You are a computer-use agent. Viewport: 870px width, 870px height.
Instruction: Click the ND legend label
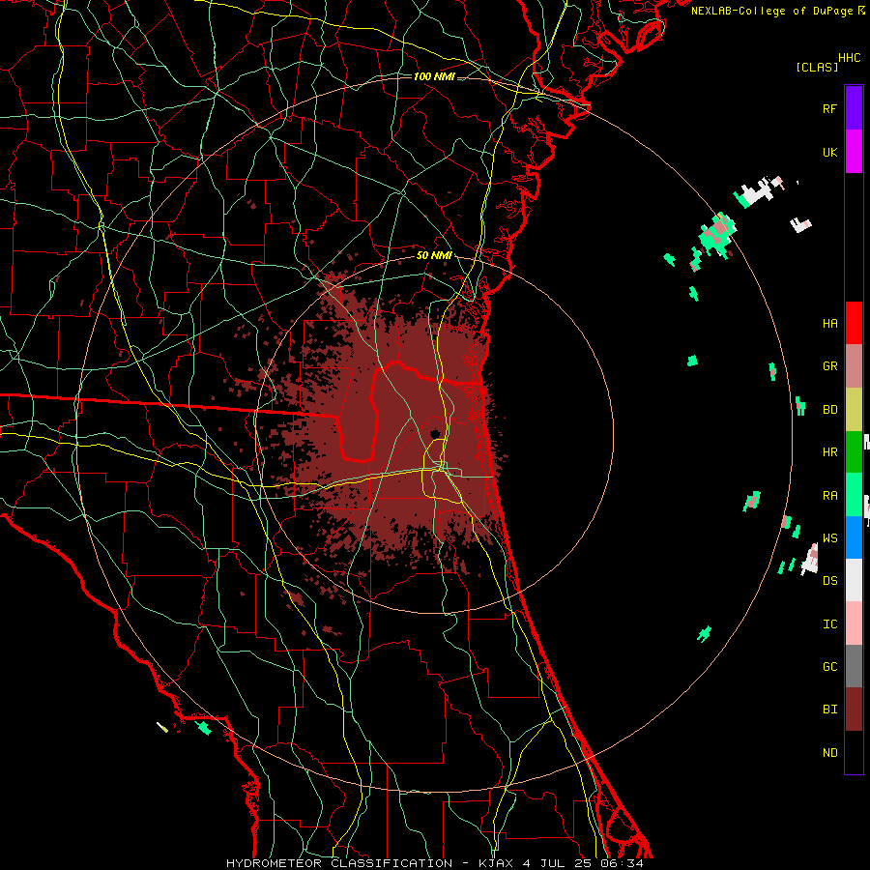point(829,753)
